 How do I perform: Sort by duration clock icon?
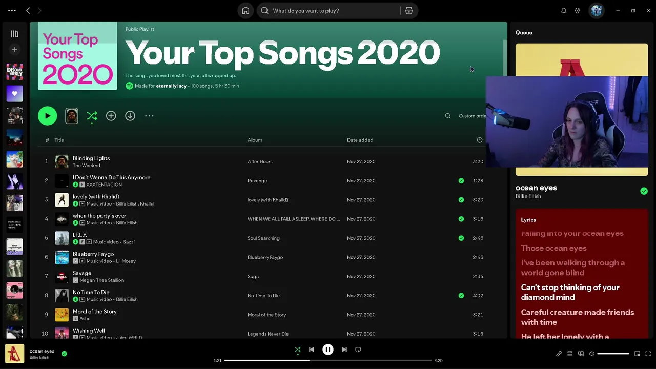(480, 140)
